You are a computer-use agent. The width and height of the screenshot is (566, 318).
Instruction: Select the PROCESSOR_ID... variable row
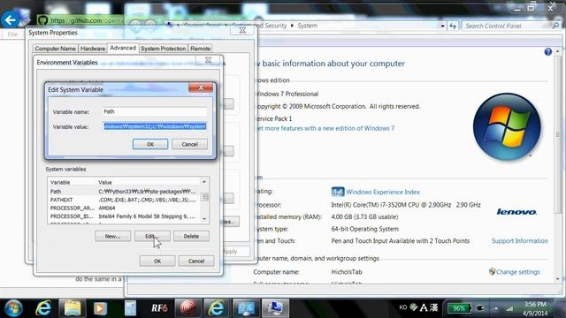coord(124,216)
